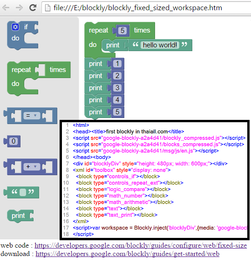Open the fixed-size web code link
Screen dimensions: 251x263
[141, 245]
